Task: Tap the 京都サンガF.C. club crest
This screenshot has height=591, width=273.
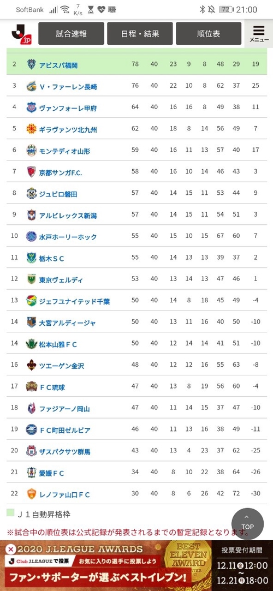Action: point(32,172)
